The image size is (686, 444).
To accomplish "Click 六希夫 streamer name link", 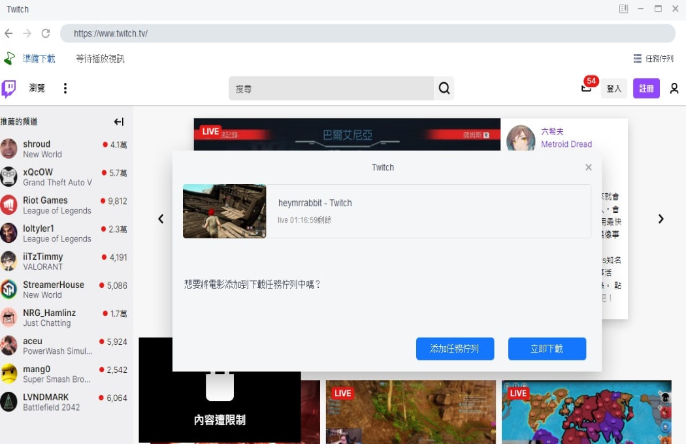I will coord(552,132).
